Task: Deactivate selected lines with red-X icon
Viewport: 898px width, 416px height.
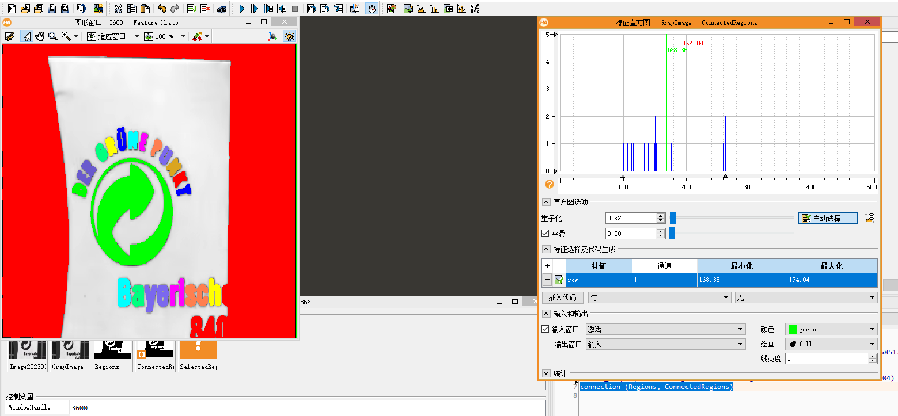Action: point(205,9)
